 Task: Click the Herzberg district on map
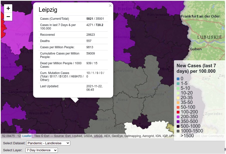point(125,70)
